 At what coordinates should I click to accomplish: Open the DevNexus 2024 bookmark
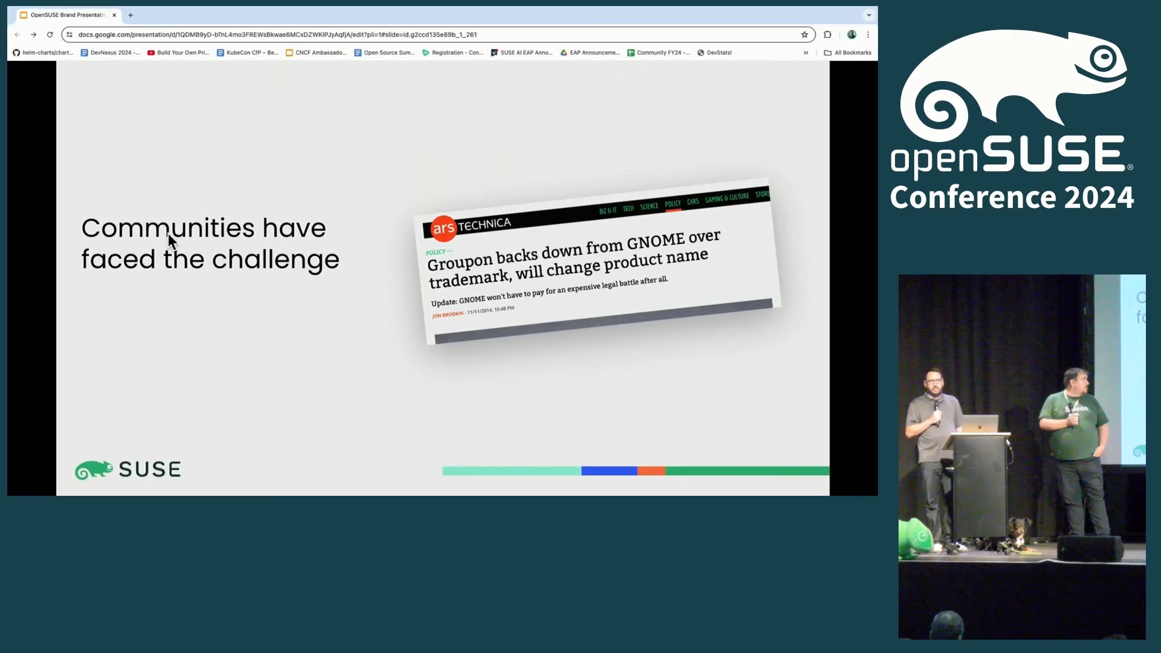tap(110, 53)
